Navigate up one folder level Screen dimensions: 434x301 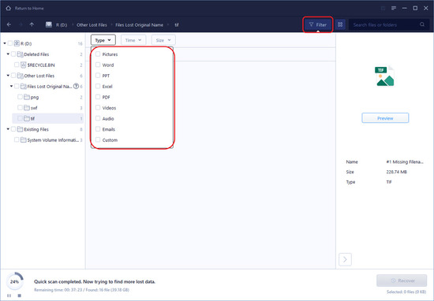click(32, 24)
